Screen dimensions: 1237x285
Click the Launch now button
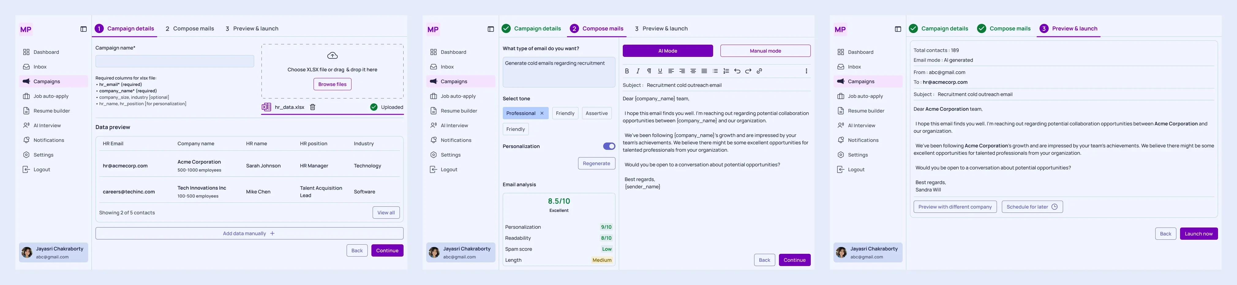[1199, 234]
